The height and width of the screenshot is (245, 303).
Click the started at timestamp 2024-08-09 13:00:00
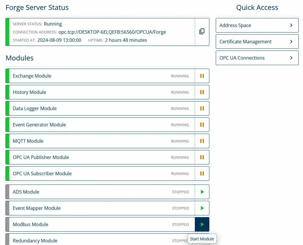[59, 40]
